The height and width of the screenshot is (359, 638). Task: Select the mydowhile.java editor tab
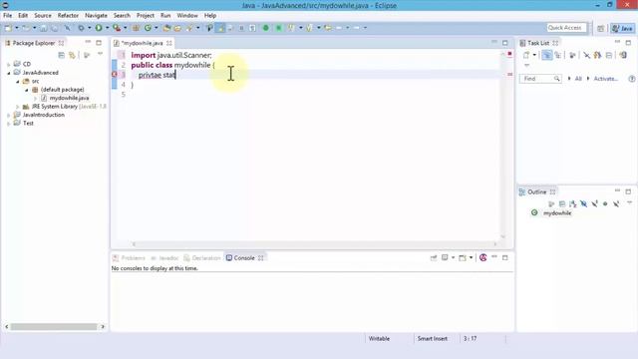142,43
